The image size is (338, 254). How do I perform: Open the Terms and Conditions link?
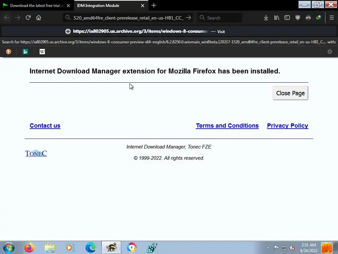point(227,126)
